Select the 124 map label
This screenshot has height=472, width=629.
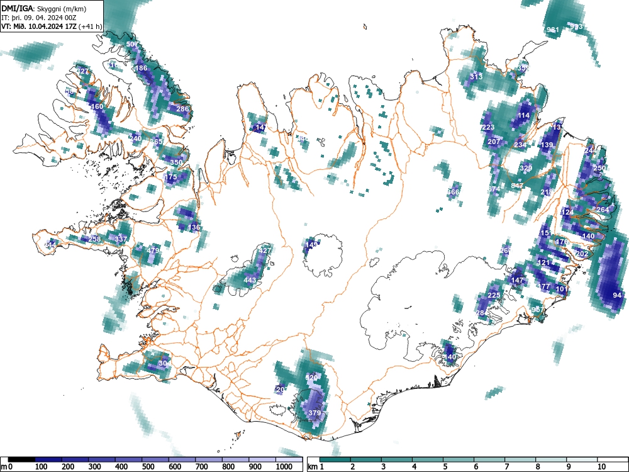point(567,212)
